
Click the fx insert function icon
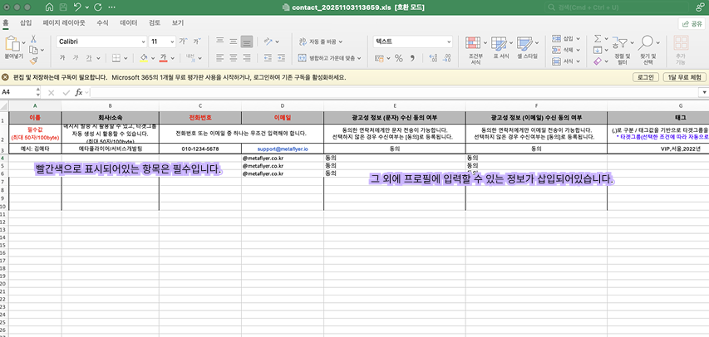click(79, 92)
